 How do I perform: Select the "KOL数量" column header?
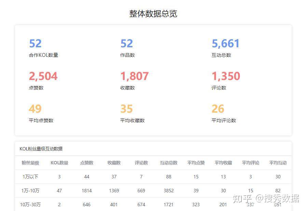[59, 163]
